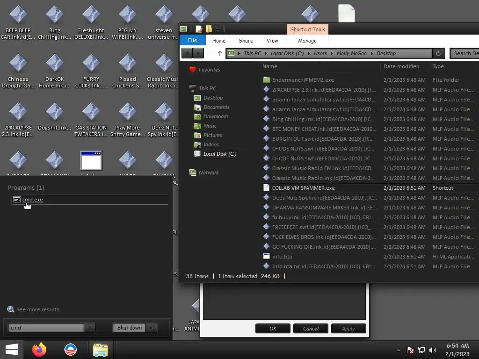Select the Classic Music Radio desktop icon
479x359 pixels.
point(162,72)
